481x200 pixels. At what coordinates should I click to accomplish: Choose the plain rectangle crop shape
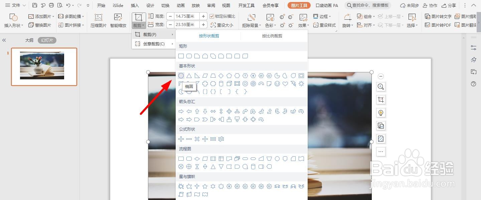pos(181,56)
